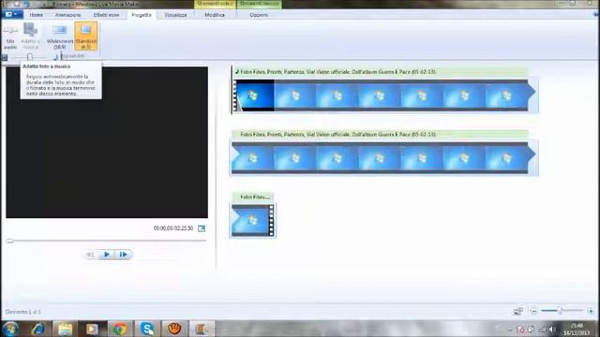This screenshot has height=337, width=600.
Task: Open Skype from taskbar
Action: click(147, 329)
